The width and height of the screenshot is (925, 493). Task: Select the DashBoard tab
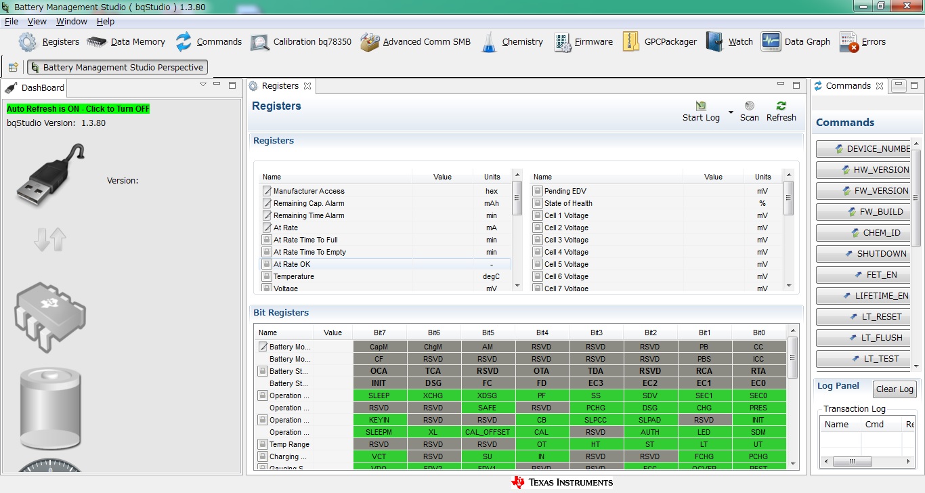(x=35, y=87)
